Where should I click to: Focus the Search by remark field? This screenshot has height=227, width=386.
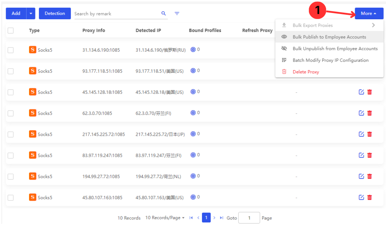117,14
